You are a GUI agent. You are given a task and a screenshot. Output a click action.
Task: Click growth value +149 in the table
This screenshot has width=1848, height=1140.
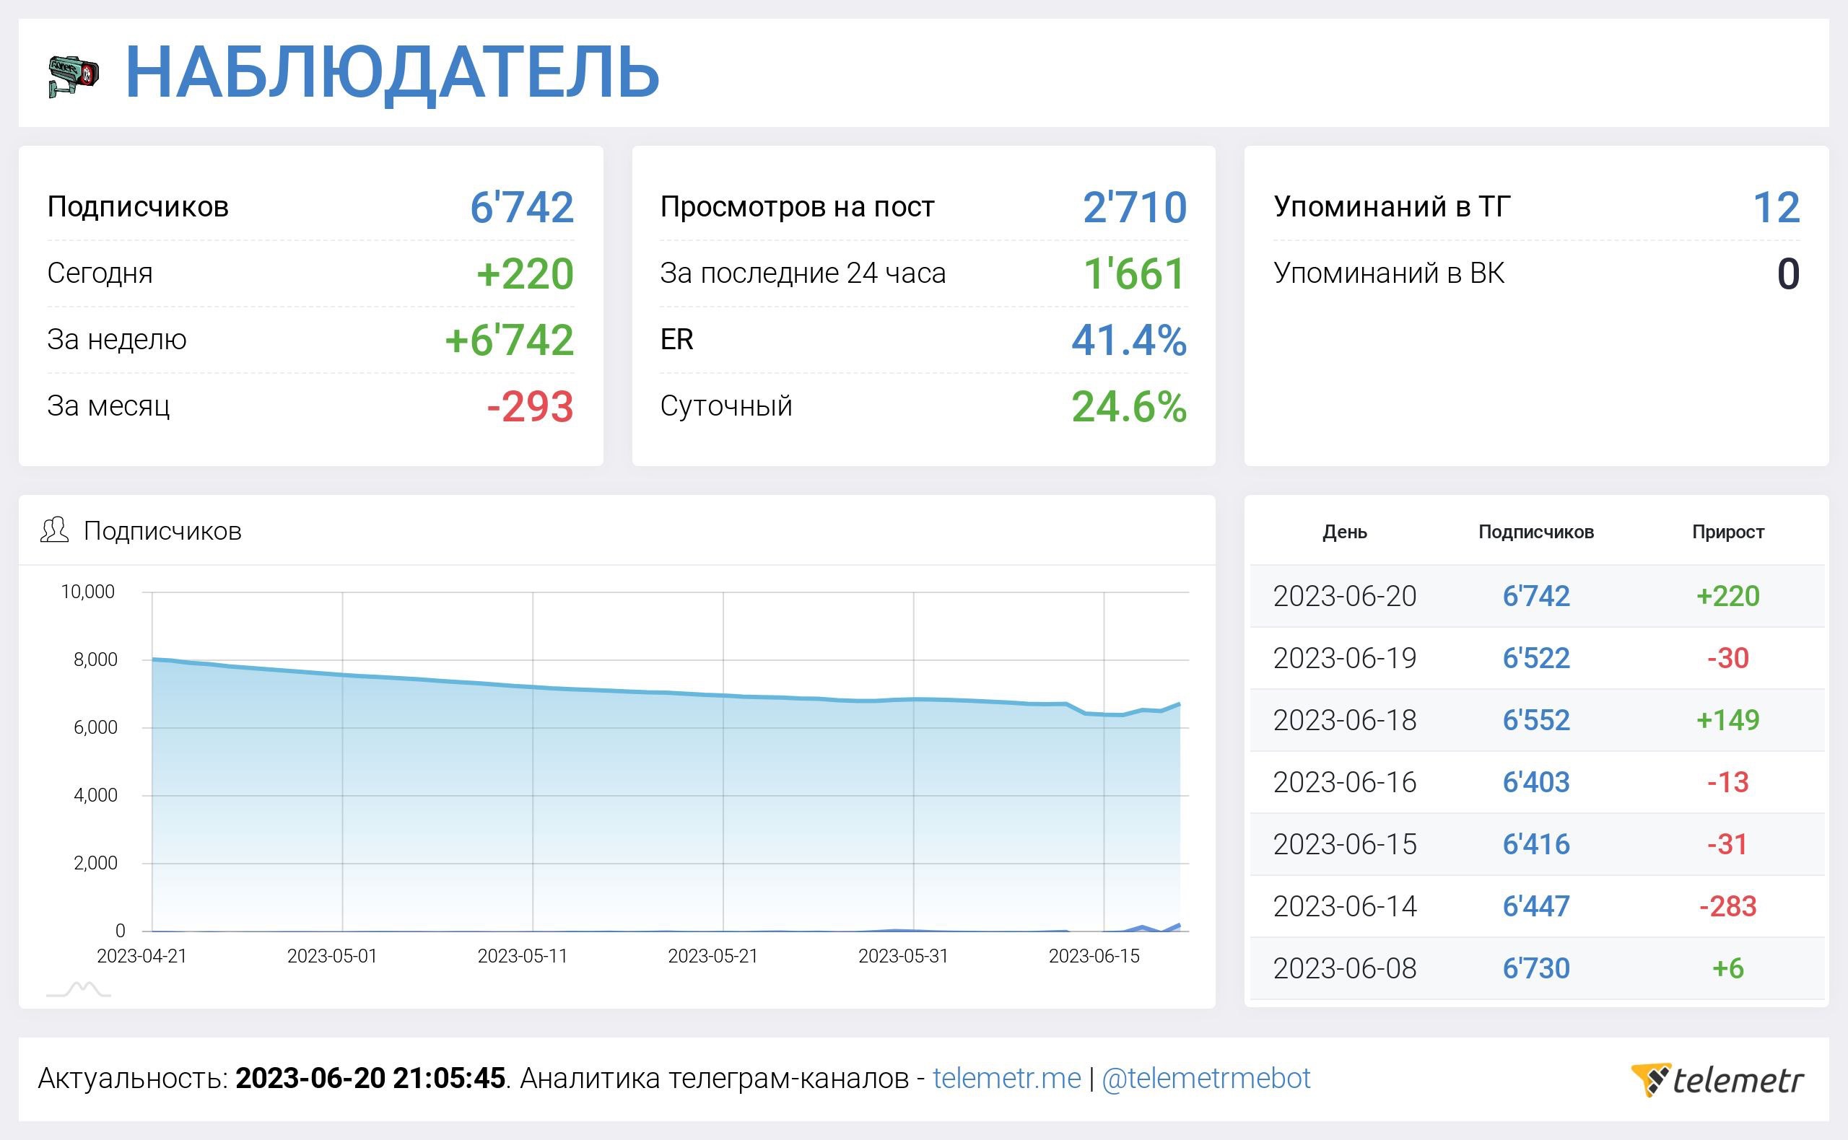[1728, 720]
